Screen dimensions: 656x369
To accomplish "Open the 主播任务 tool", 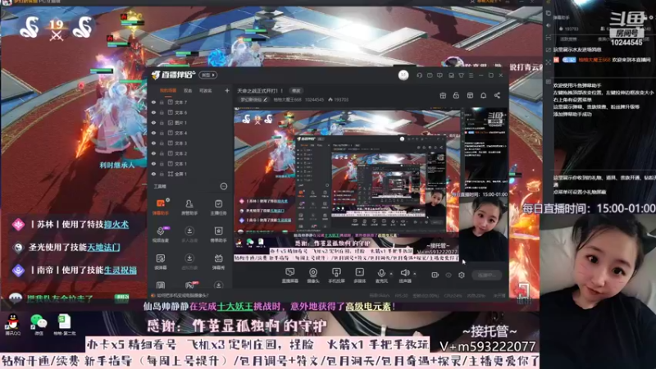I will 218,207.
